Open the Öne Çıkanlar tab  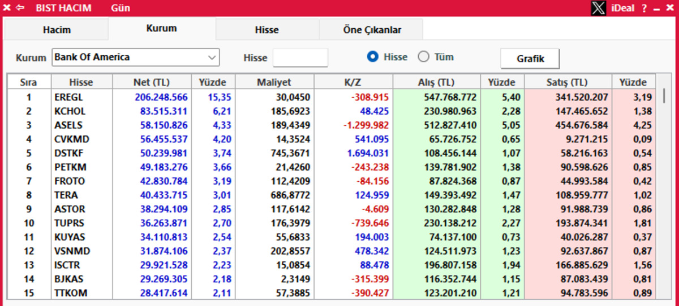point(372,30)
